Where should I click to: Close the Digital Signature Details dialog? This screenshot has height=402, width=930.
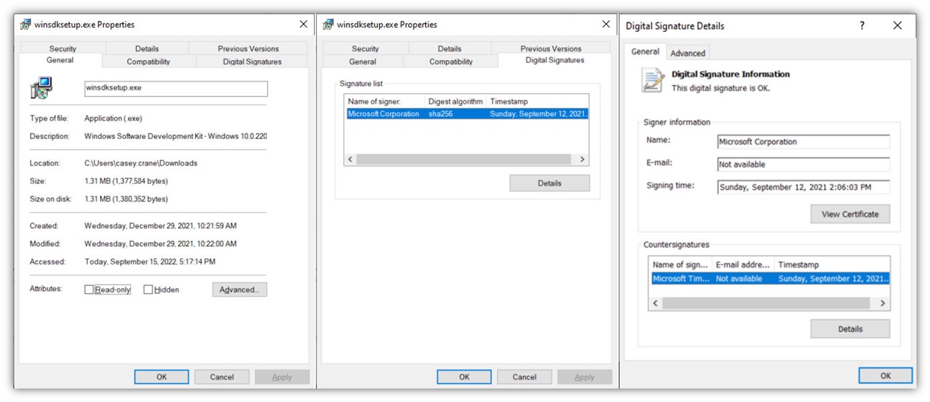coord(897,26)
